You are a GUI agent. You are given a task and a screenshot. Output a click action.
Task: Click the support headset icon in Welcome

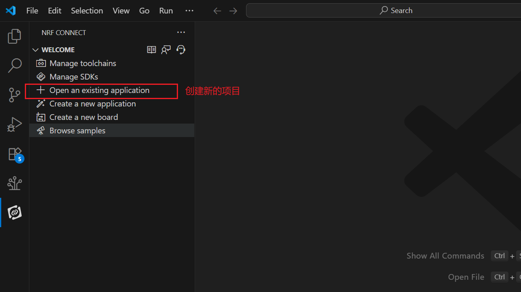point(181,50)
